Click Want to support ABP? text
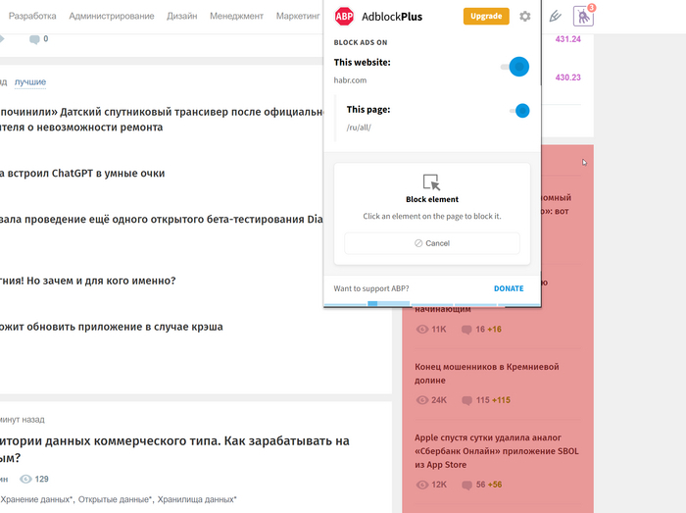The width and height of the screenshot is (686, 513). pyautogui.click(x=371, y=288)
